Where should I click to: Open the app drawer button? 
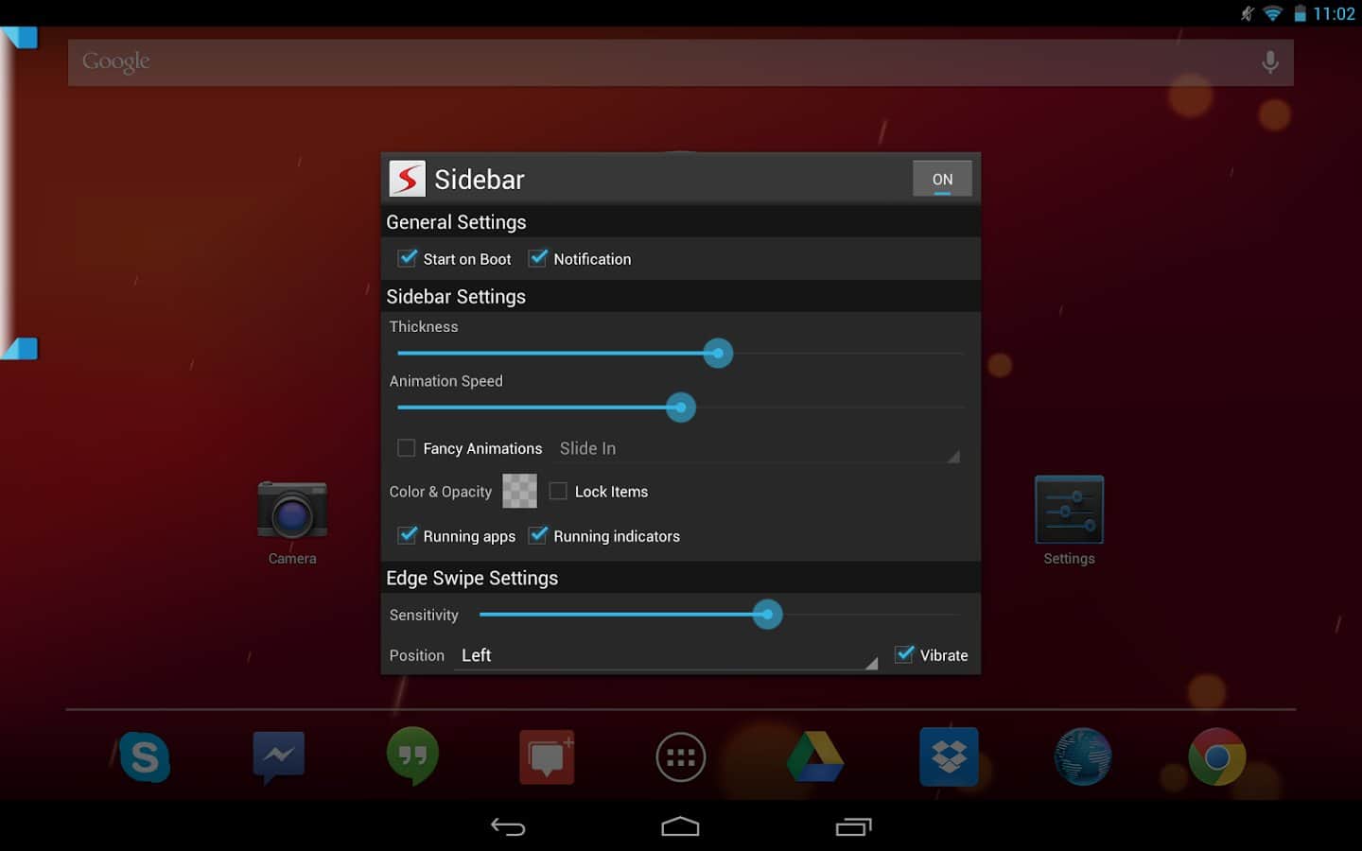(680, 757)
